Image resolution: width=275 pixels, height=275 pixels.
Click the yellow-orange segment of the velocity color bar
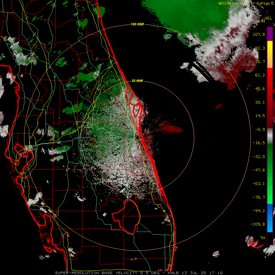[x=270, y=54]
